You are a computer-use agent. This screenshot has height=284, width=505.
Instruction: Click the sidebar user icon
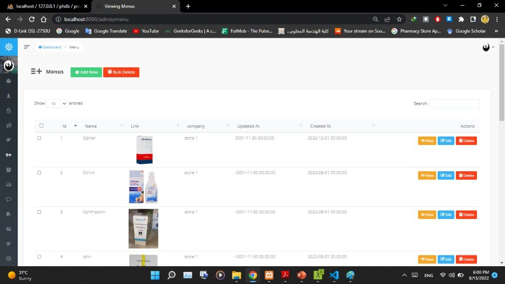point(9,96)
